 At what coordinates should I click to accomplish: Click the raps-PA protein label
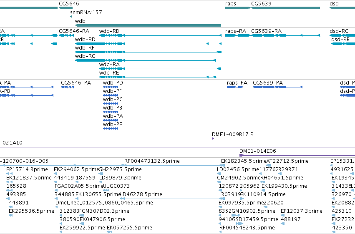(237, 83)
